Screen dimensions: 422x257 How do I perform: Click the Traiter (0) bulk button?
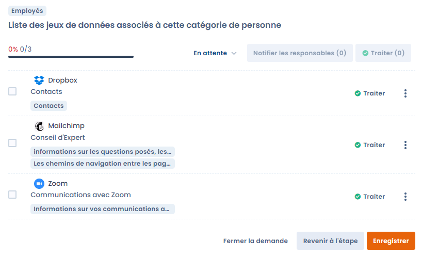click(383, 53)
